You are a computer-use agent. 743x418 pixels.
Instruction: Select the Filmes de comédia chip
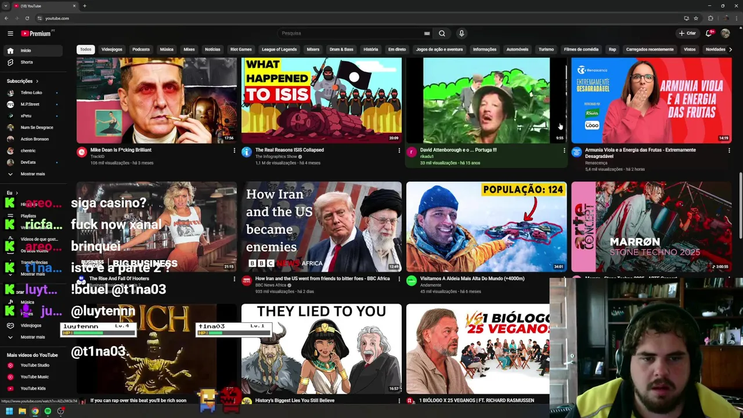(581, 49)
